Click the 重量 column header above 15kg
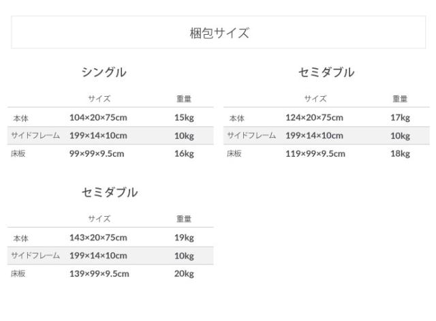436x321 pixels. coord(184,99)
